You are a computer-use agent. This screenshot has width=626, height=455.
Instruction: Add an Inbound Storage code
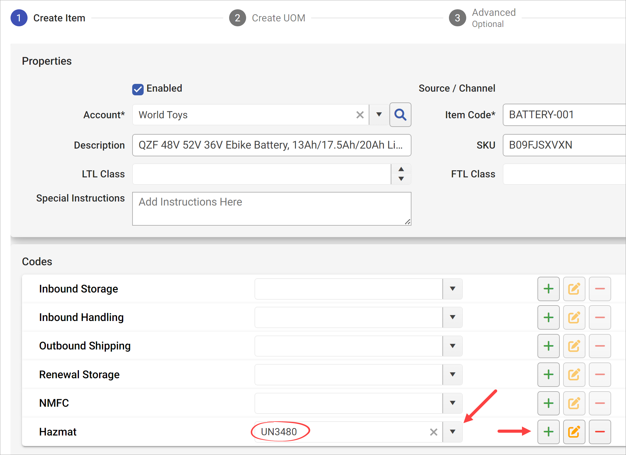pos(548,288)
